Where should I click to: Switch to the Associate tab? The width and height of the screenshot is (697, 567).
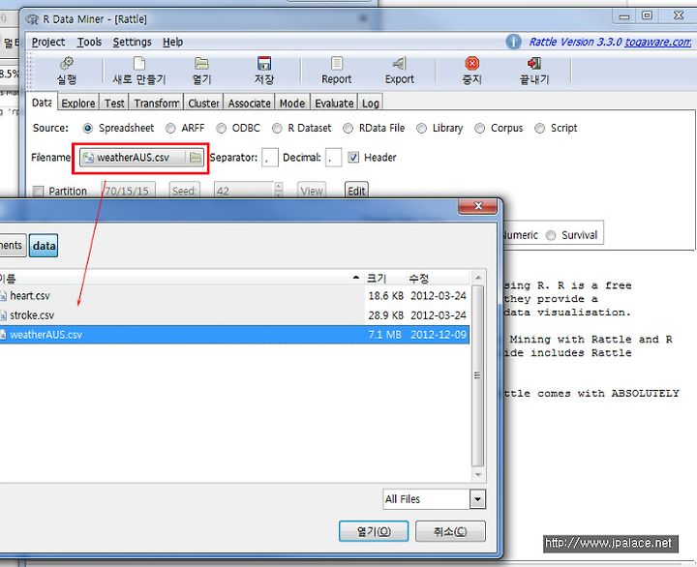(250, 104)
